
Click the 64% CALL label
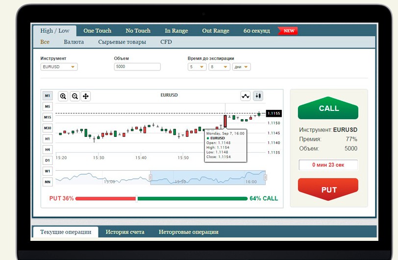pyautogui.click(x=264, y=199)
